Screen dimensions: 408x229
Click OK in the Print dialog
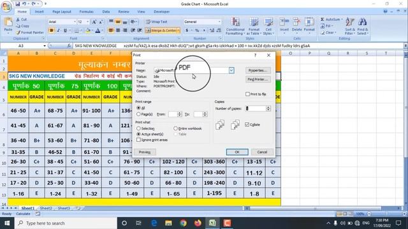coord(237,152)
